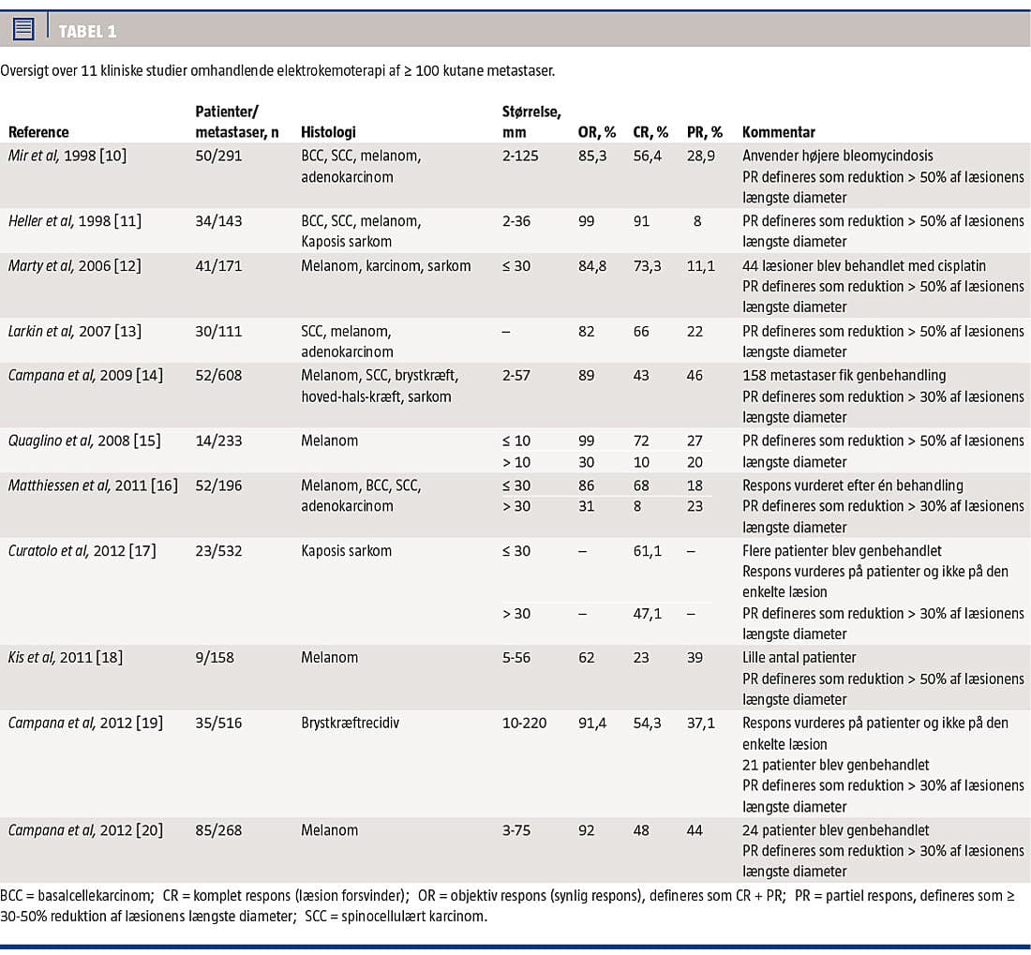Image resolution: width=1031 pixels, height=955 pixels.
Task: Click the CR, % column header
Action: [651, 132]
